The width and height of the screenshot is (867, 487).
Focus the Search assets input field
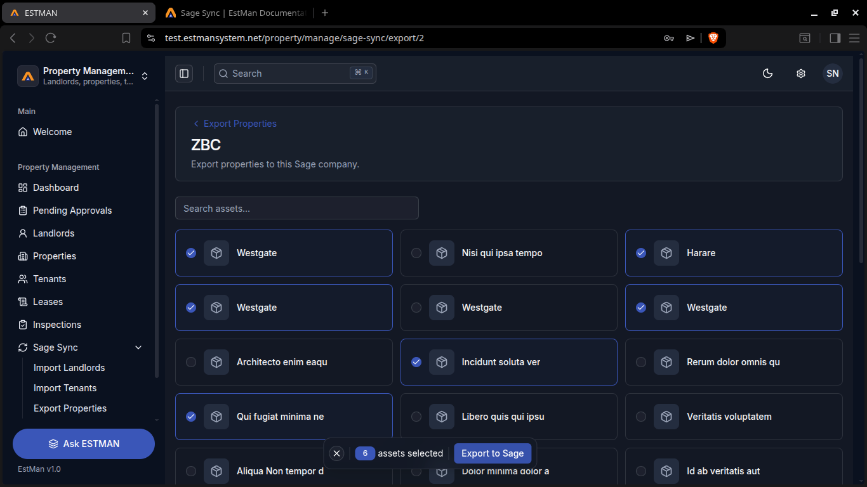297,208
